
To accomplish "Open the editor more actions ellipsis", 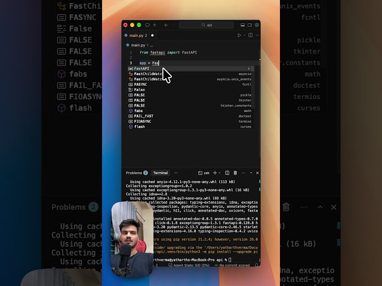I will 257,35.
